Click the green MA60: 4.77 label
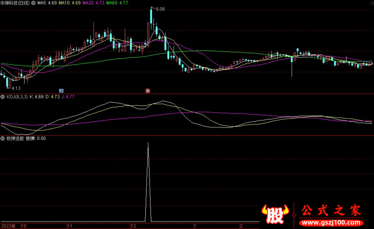Viewport: 374px width, 229px height. pyautogui.click(x=118, y=3)
